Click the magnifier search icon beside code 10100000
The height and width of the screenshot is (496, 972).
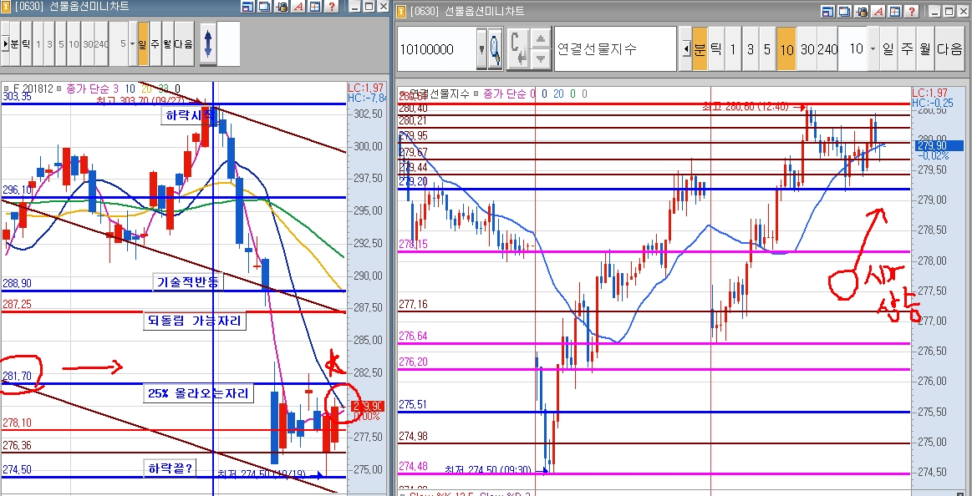click(496, 49)
